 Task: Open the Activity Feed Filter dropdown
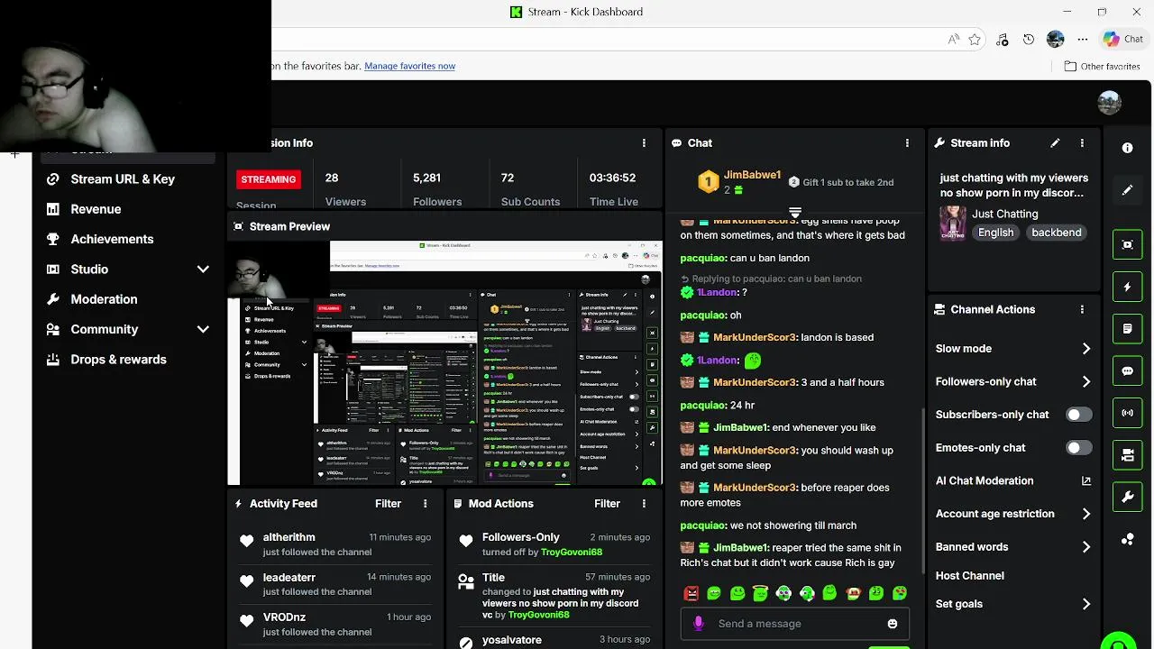pyautogui.click(x=388, y=504)
